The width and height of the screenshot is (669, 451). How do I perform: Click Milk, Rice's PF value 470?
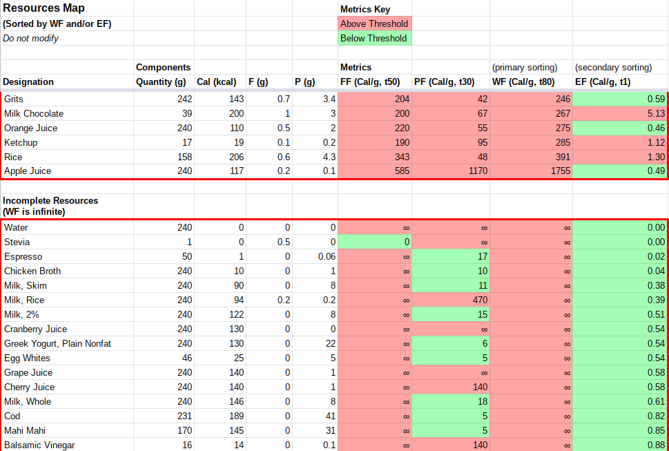click(x=450, y=300)
